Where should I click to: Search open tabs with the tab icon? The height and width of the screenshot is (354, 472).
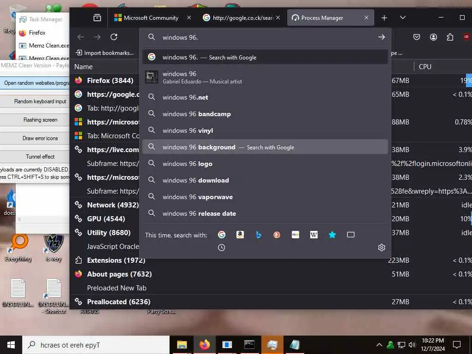(x=351, y=235)
